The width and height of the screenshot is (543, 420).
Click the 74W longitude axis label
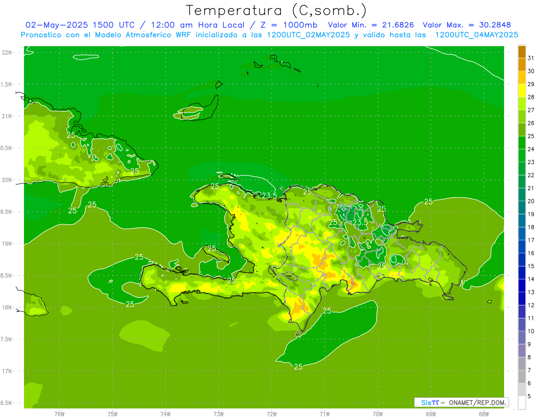point(166,414)
